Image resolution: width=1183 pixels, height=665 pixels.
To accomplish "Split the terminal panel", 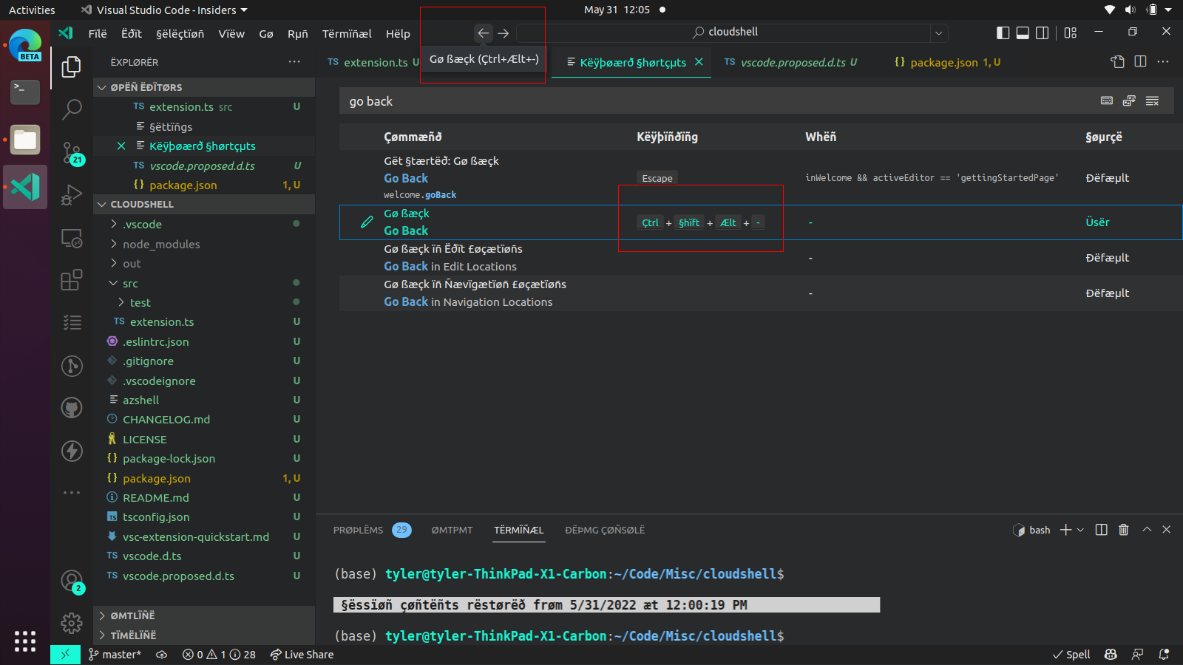I will coord(1101,530).
